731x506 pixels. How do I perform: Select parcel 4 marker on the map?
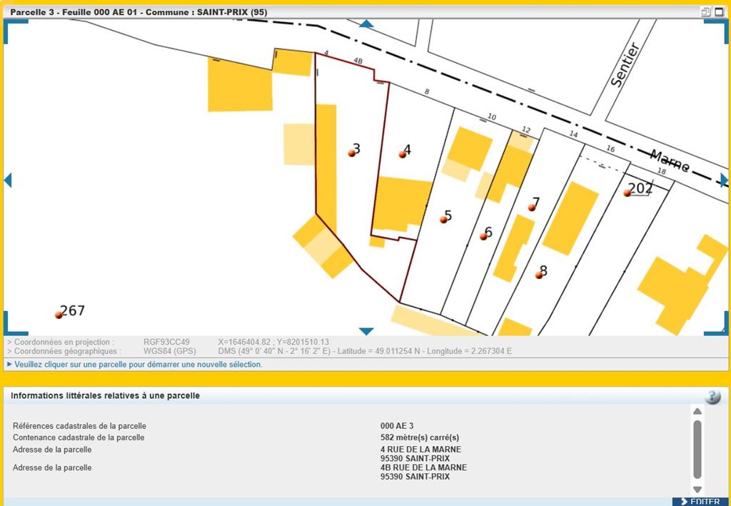[x=403, y=153]
